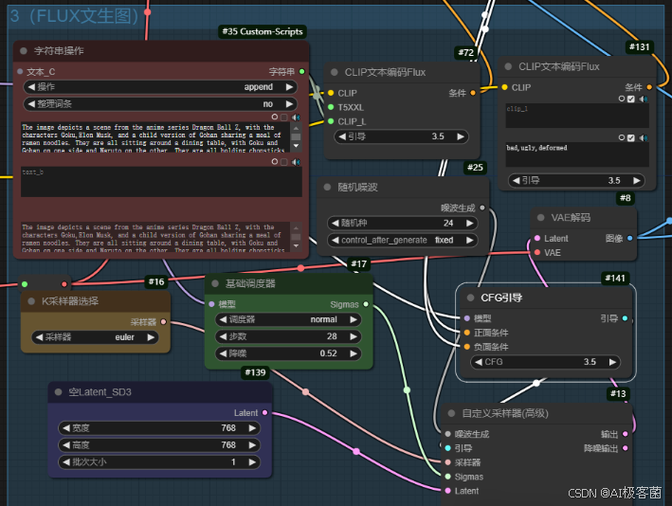
Task: Collapse the K采样器选择 node dot
Action: [x=31, y=301]
